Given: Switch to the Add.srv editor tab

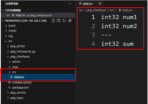Looking at the screenshot, I should point(89,4).
